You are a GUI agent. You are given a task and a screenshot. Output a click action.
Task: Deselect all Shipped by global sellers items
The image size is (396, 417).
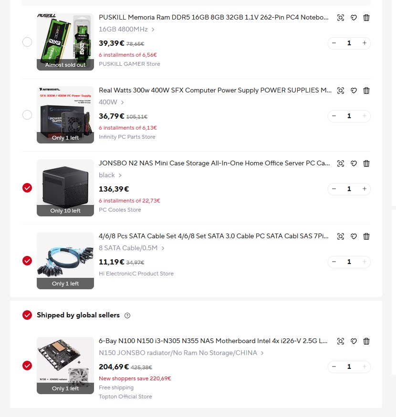point(27,315)
